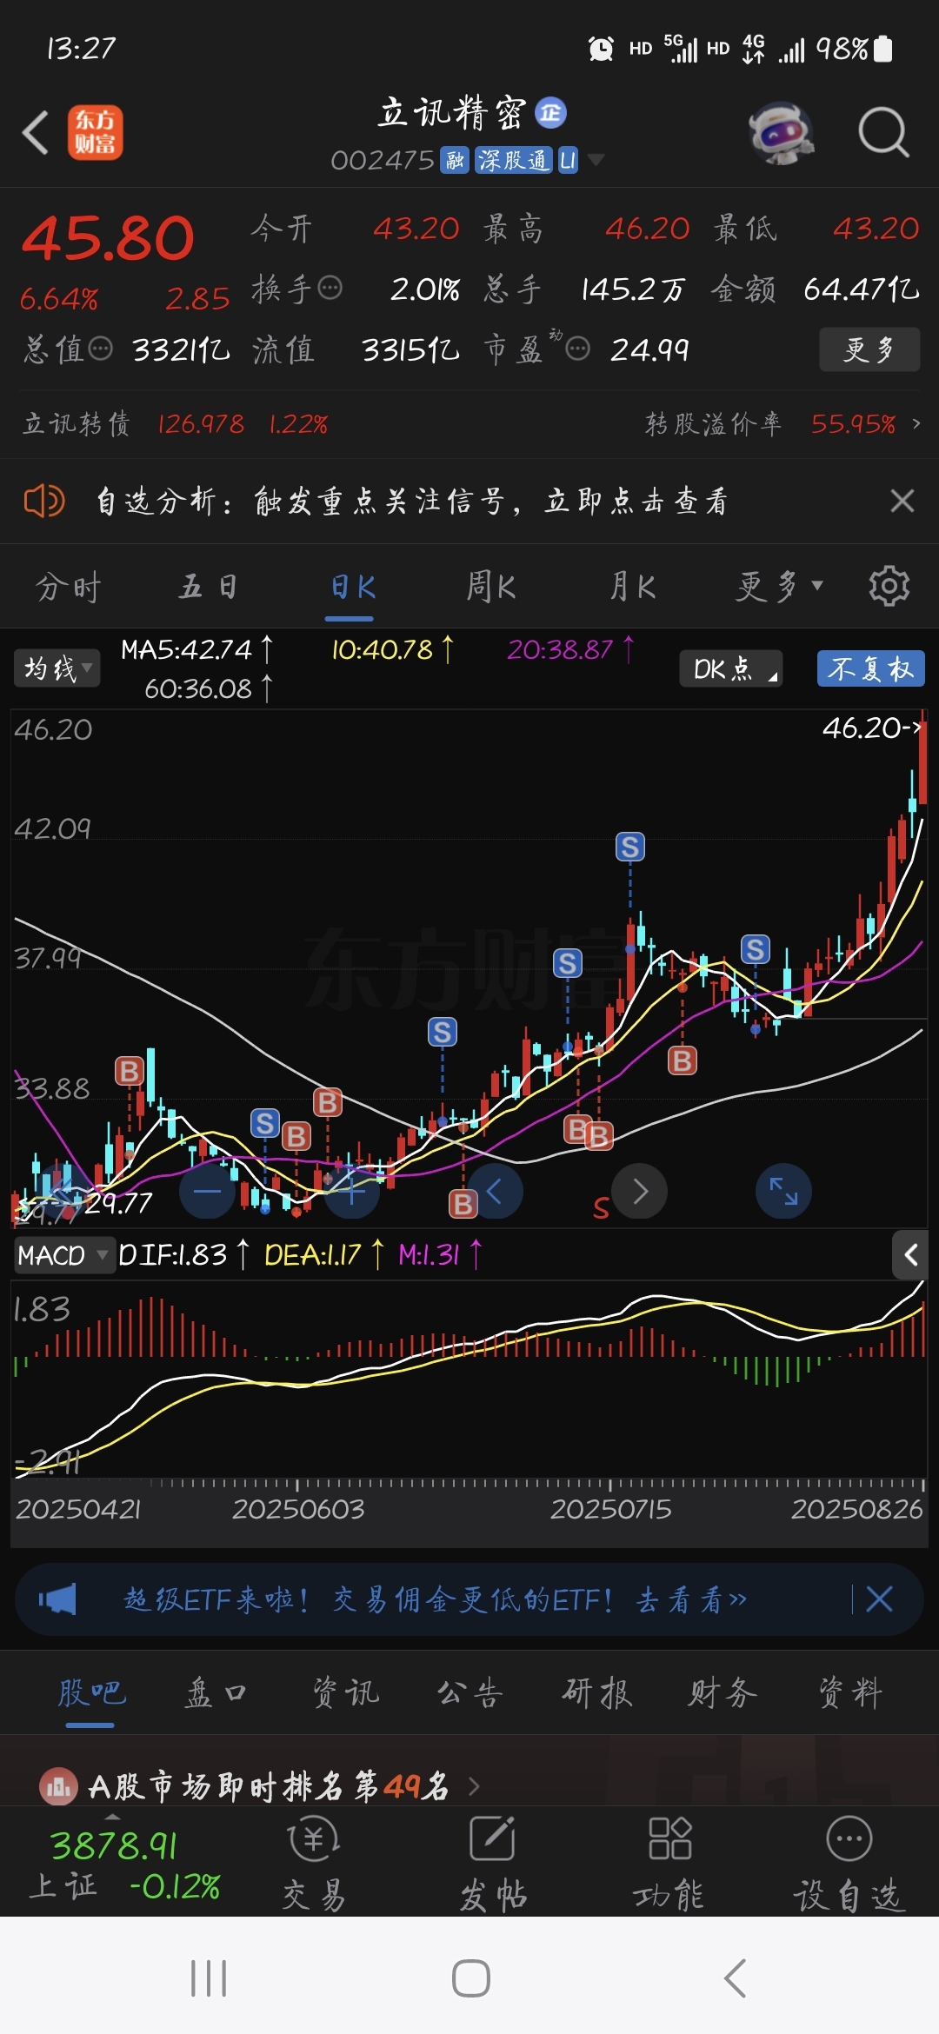Open 均线 indicator dropdown
Screen dimensions: 939x2034
click(57, 668)
